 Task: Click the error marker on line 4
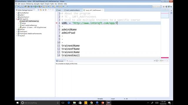[56, 23]
